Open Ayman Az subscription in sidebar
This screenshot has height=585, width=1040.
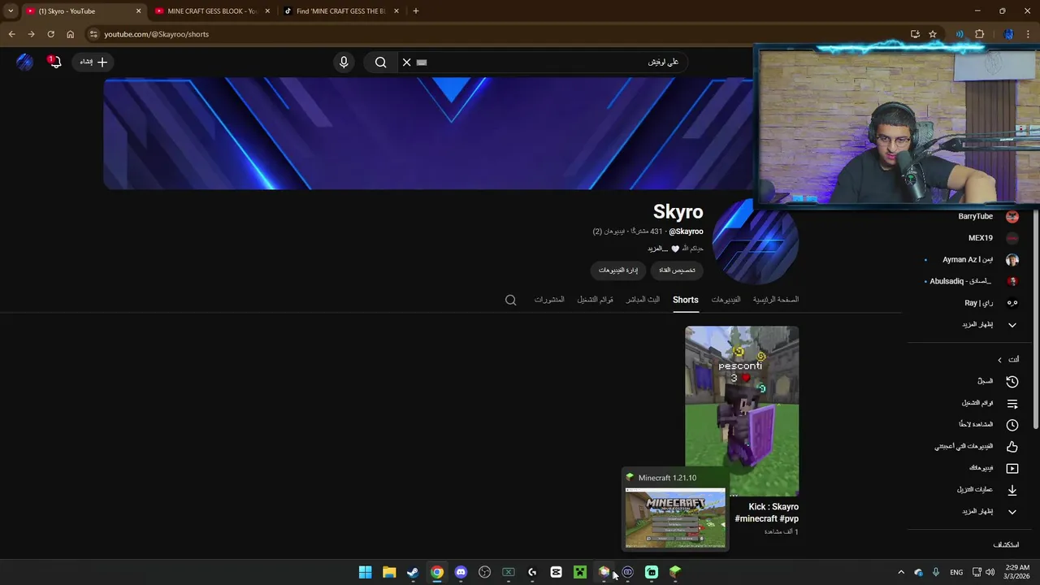967,260
